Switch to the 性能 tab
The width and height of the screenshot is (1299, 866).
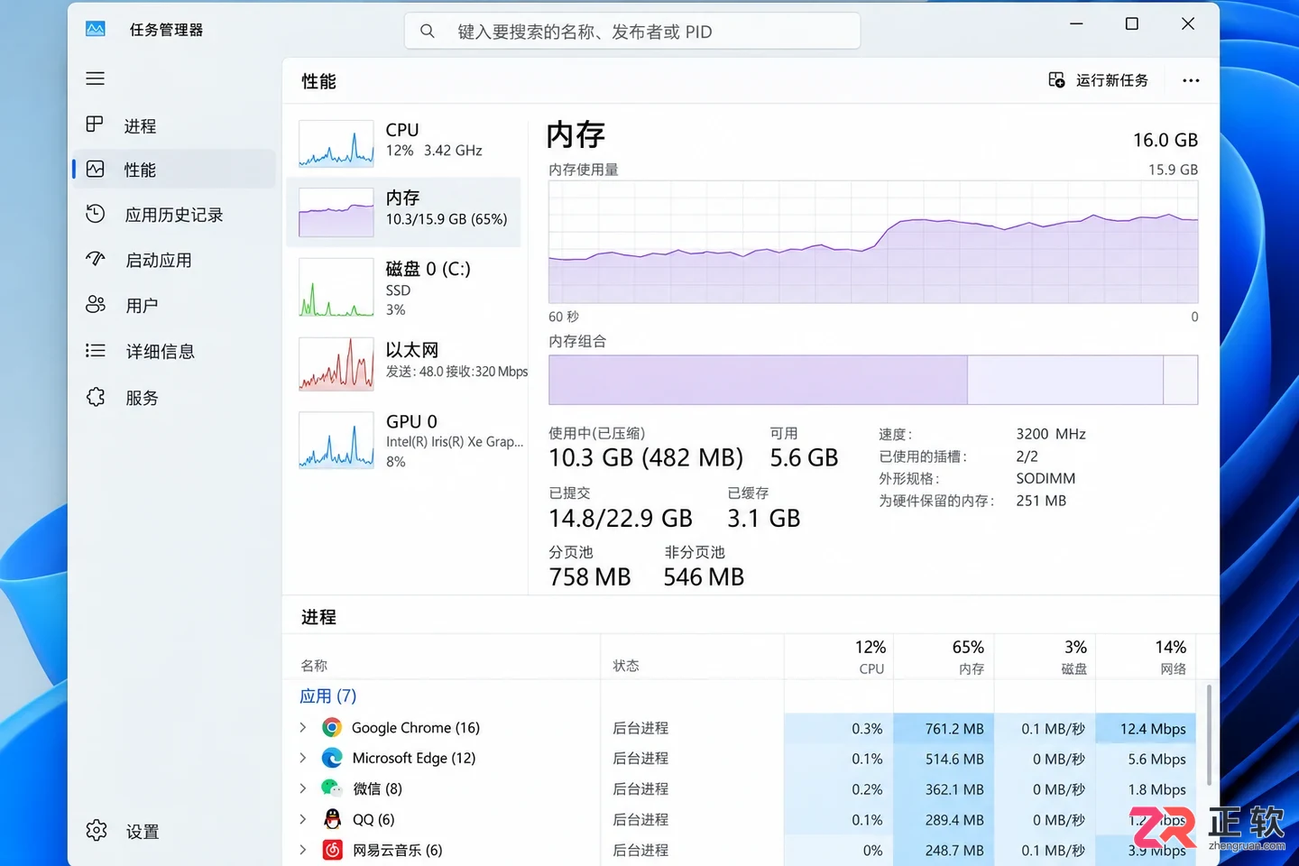click(x=174, y=169)
